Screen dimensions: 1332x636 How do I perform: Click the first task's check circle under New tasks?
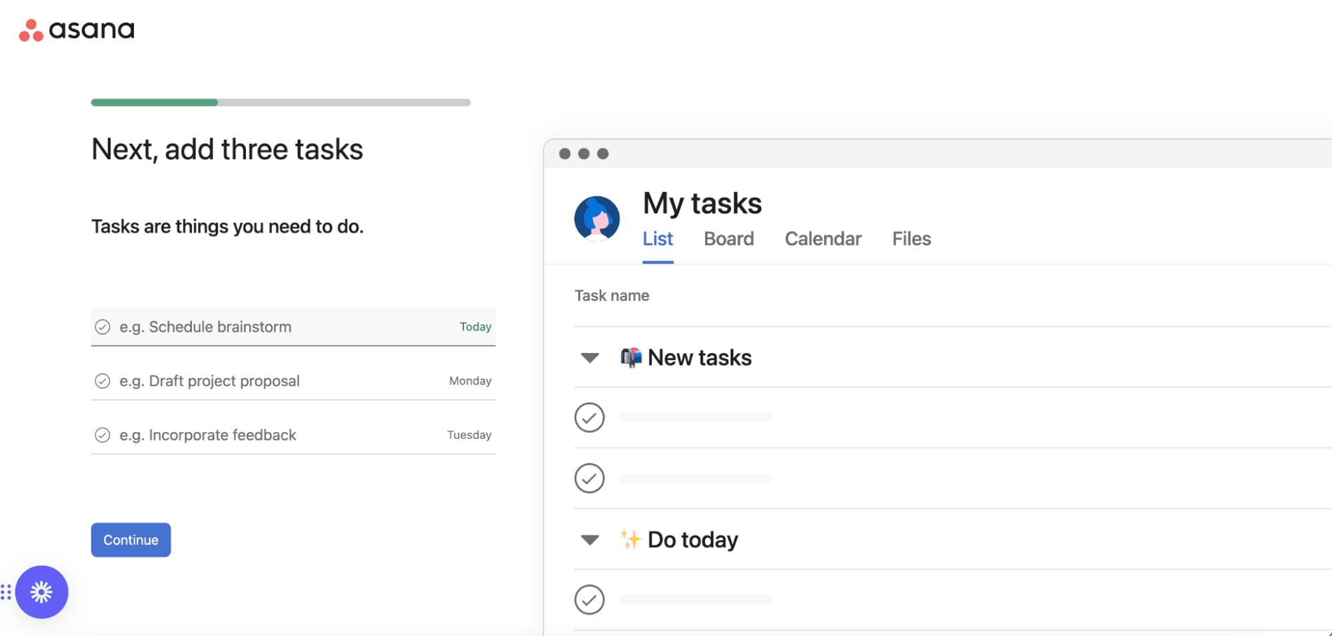coord(589,418)
